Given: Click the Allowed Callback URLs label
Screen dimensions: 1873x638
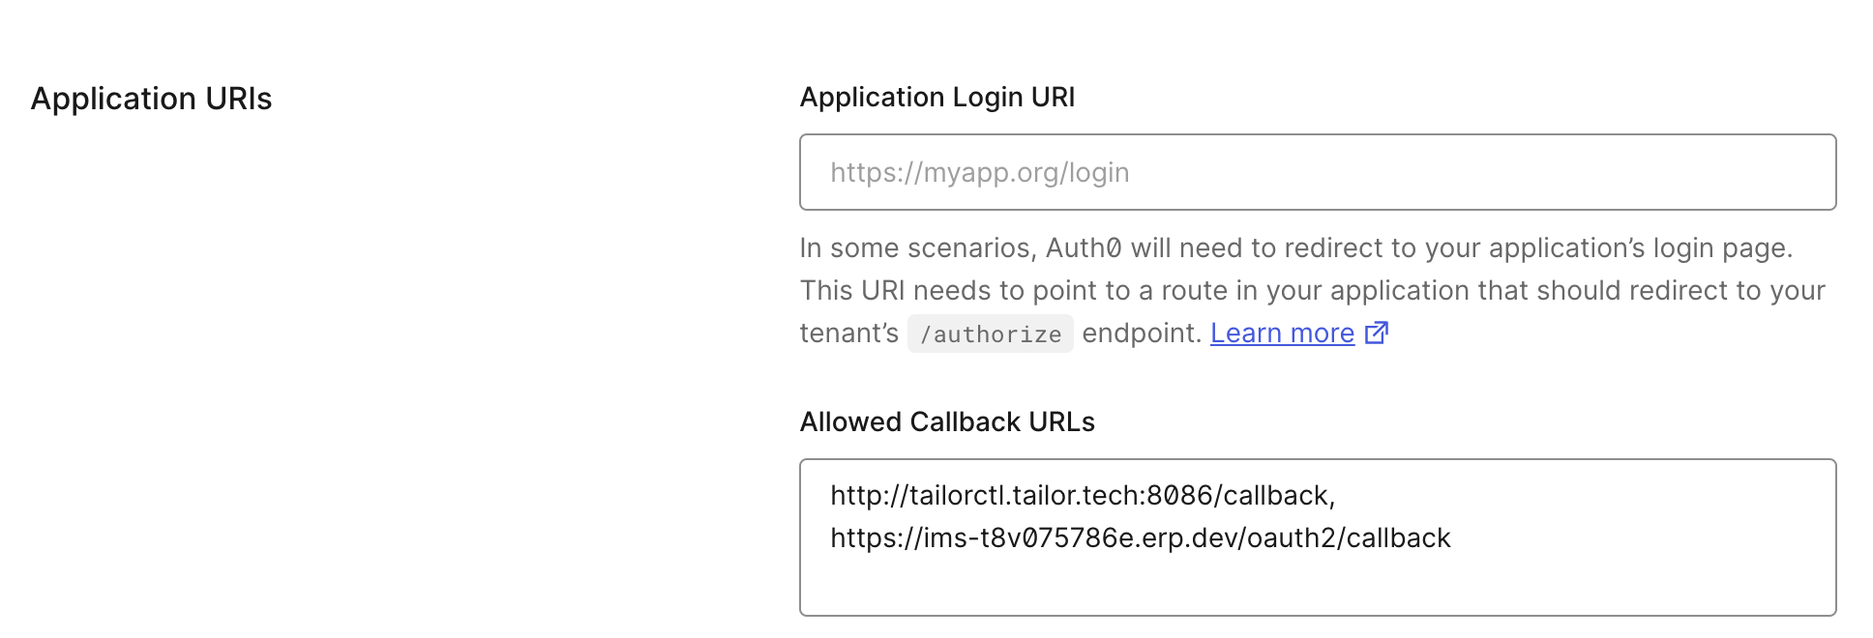Looking at the screenshot, I should tap(947, 421).
